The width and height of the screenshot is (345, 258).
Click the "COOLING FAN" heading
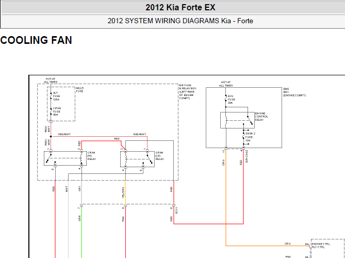36,40
